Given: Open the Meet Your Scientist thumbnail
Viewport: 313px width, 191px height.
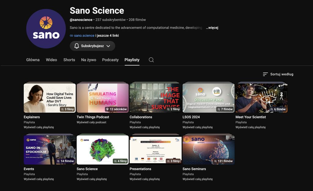Looking at the screenshot, I should point(262,98).
